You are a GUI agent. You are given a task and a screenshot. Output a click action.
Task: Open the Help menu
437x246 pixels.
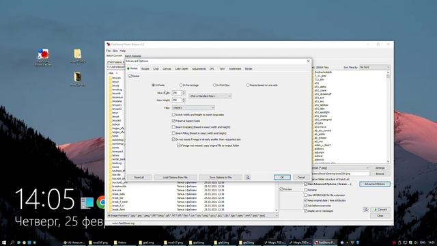pos(123,51)
